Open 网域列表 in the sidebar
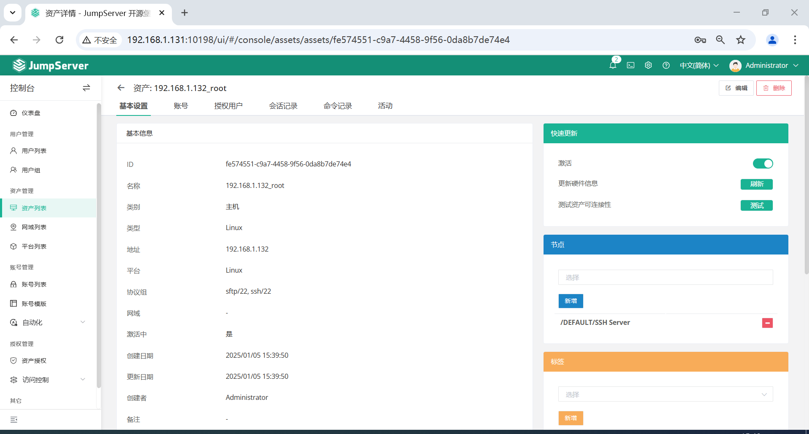 click(x=48, y=227)
